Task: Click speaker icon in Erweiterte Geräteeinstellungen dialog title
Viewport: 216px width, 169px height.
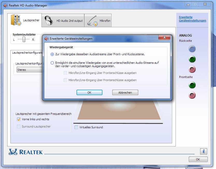Action: [46, 39]
